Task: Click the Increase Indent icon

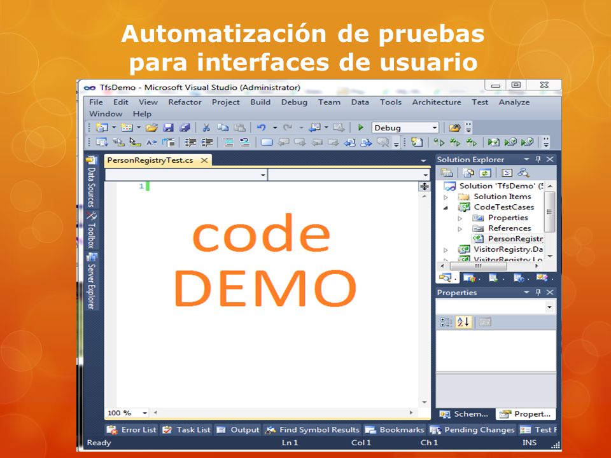Action: (207, 142)
